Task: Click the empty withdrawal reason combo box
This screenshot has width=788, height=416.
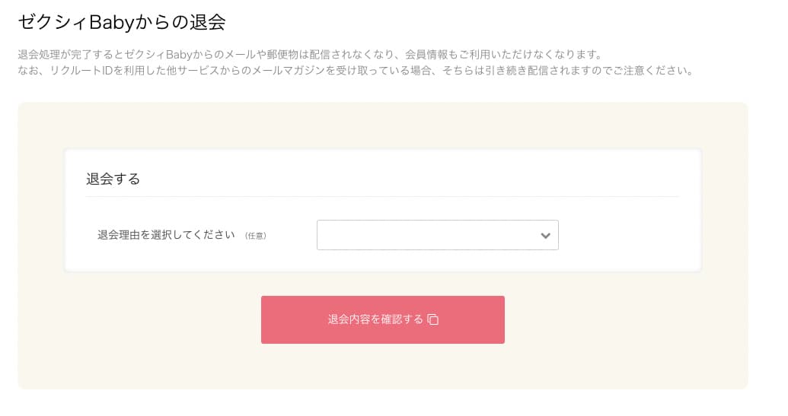Action: (426, 235)
